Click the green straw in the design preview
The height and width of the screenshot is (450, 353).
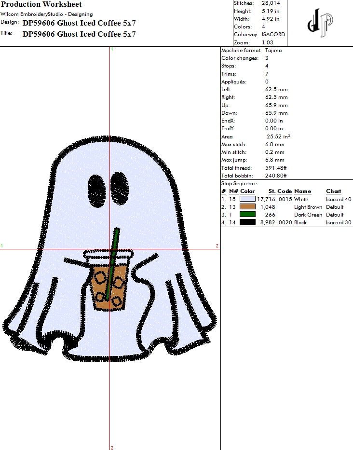[x=112, y=264]
